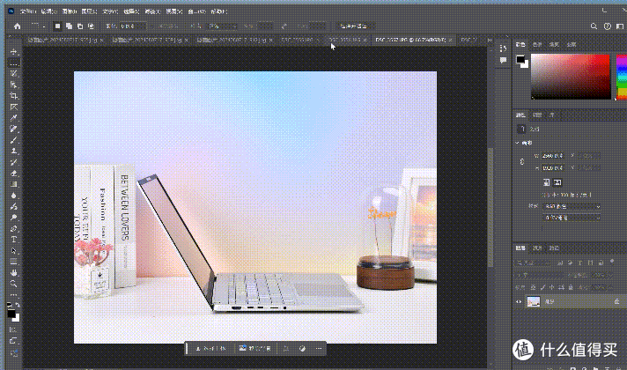Open the tool preset picker dropdown
Screen dimensions: 627x370
(38, 26)
